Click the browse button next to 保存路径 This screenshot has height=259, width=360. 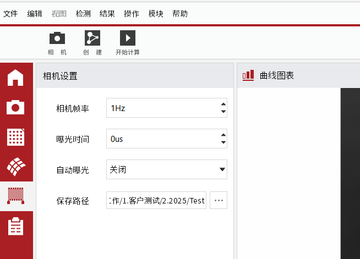pyautogui.click(x=219, y=201)
